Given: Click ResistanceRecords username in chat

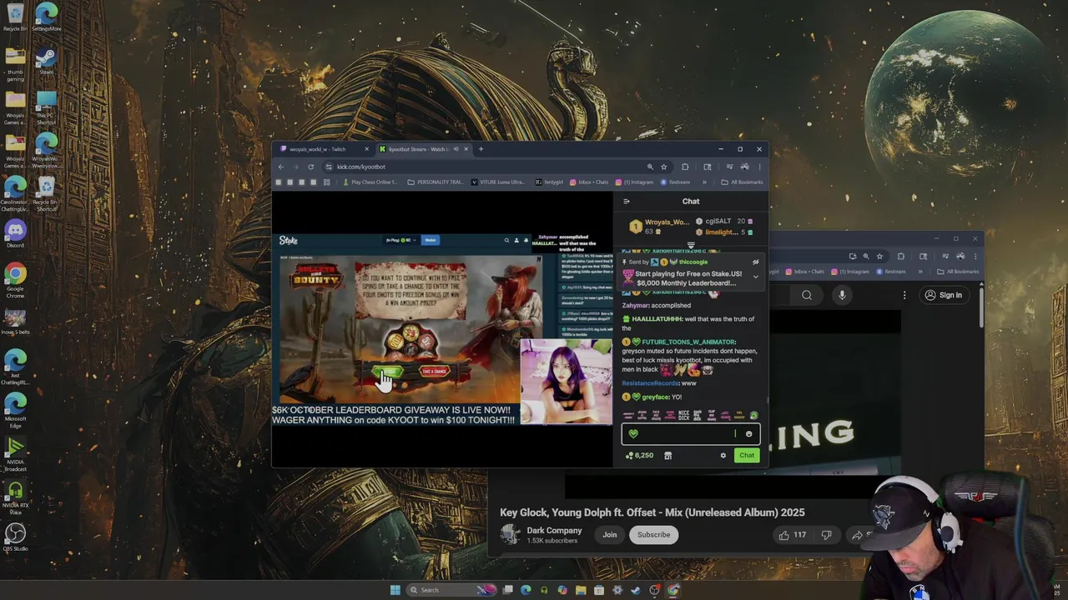Looking at the screenshot, I should click(x=651, y=383).
